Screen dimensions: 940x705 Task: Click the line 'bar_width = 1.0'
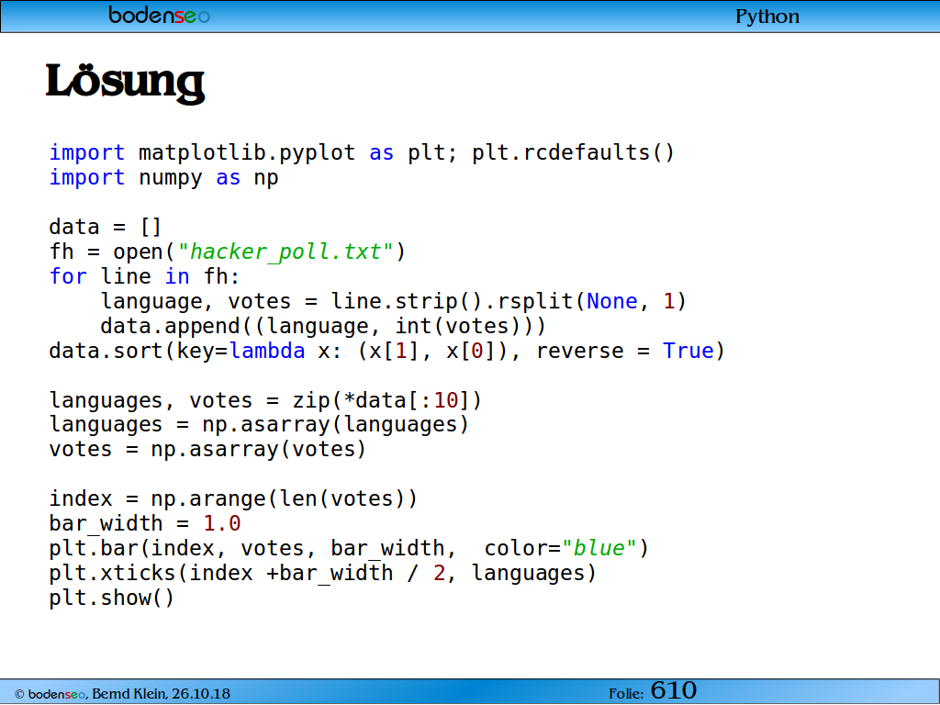tap(145, 523)
